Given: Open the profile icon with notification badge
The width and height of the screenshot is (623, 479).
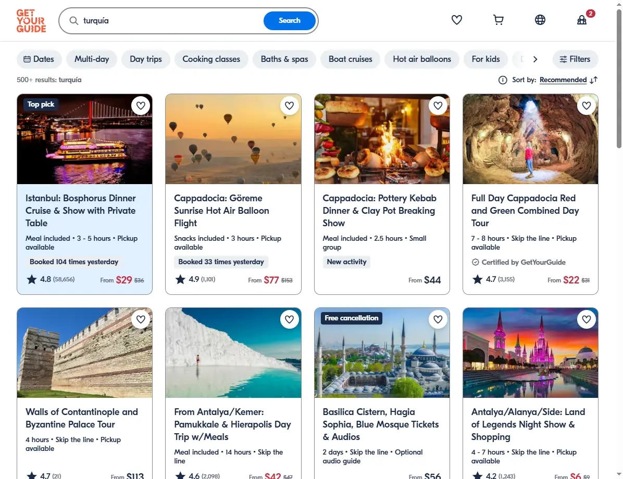Looking at the screenshot, I should [x=582, y=20].
